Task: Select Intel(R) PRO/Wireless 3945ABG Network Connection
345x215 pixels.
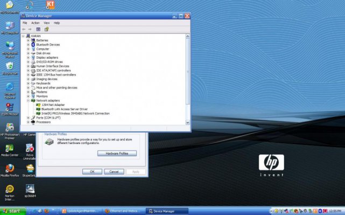Action: pos(75,113)
